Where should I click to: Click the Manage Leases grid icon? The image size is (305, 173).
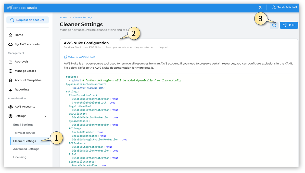10,71
